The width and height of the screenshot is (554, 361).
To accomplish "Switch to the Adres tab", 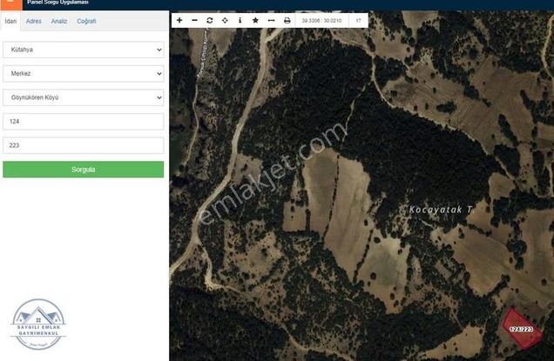I will [x=34, y=20].
